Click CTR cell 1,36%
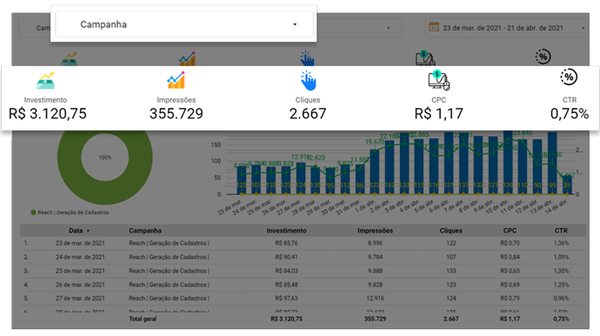The height and width of the screenshot is (336, 600). point(561,243)
